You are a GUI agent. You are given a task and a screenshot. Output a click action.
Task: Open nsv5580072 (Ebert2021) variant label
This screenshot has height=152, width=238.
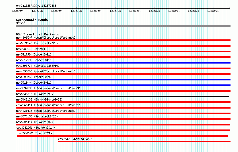tap(34, 133)
